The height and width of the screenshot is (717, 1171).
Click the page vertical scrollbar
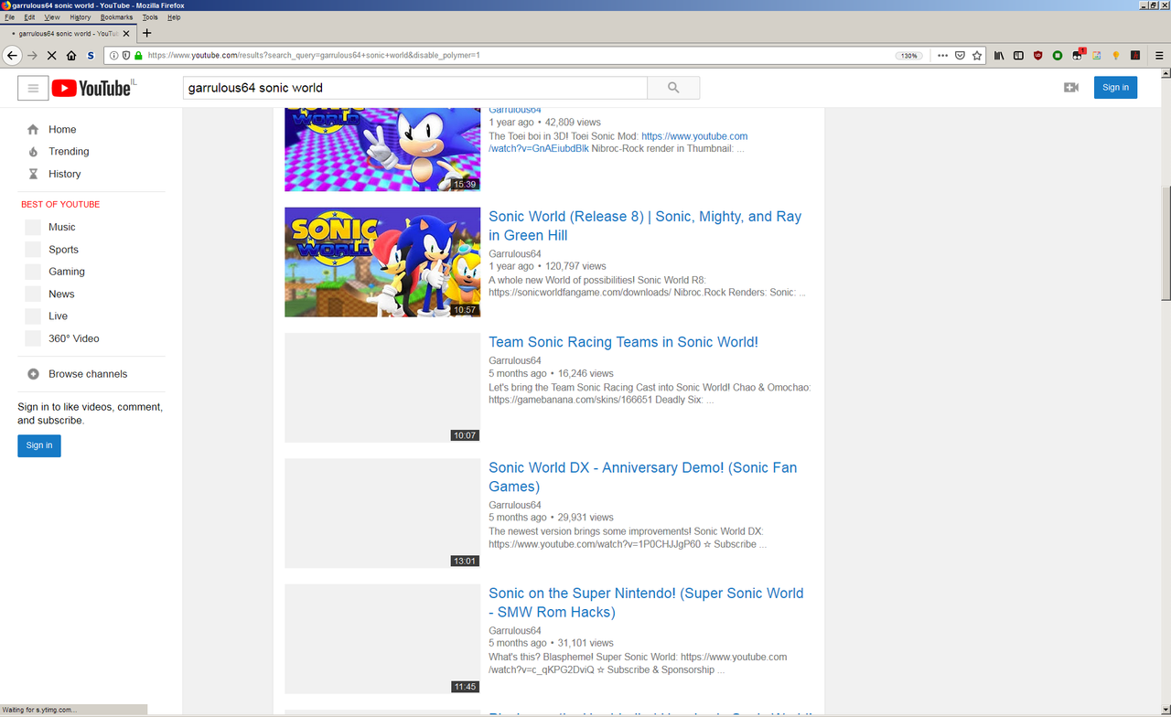tap(1166, 242)
